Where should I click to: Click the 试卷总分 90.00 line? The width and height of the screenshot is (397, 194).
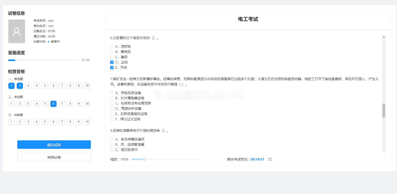click(44, 31)
